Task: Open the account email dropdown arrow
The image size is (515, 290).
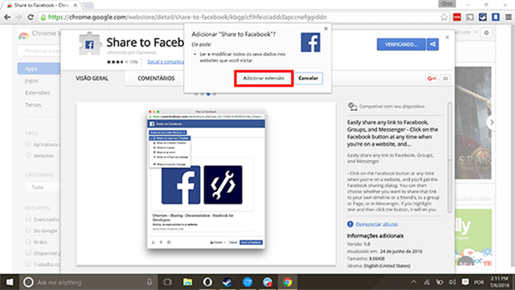Action: (475, 32)
